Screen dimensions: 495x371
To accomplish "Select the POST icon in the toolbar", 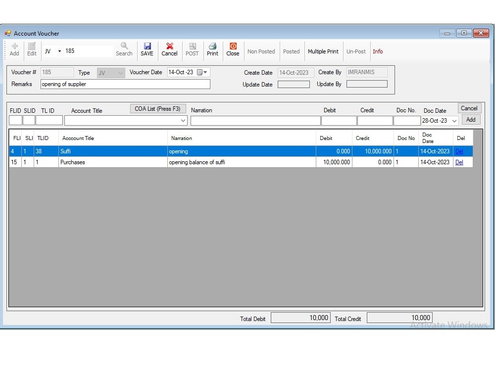I will click(x=192, y=49).
